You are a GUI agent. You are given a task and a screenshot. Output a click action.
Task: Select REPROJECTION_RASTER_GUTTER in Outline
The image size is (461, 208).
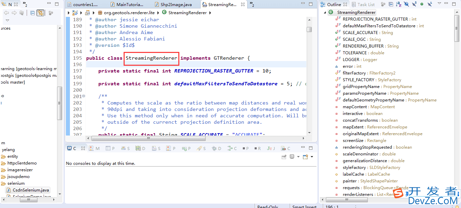pyautogui.click(x=379, y=19)
